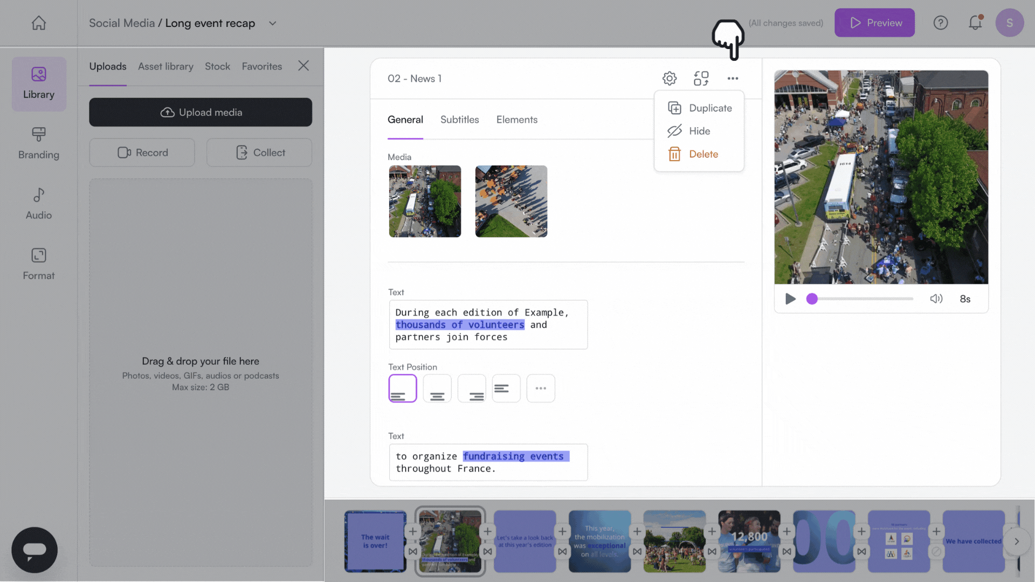Open the notifications bell
Image resolution: width=1035 pixels, height=582 pixels.
point(975,23)
